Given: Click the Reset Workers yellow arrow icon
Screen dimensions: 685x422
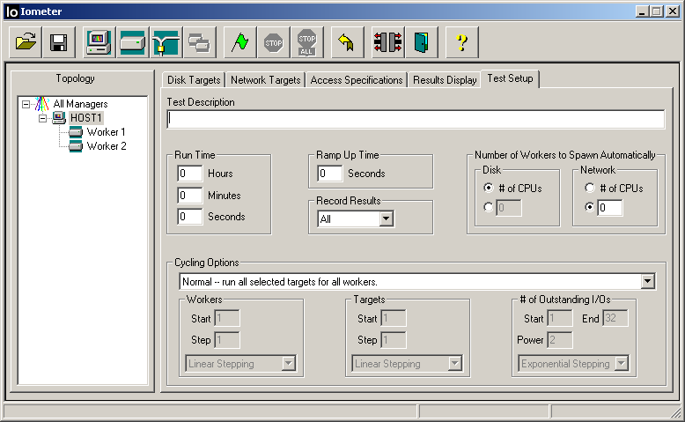Looking at the screenshot, I should pyautogui.click(x=347, y=42).
